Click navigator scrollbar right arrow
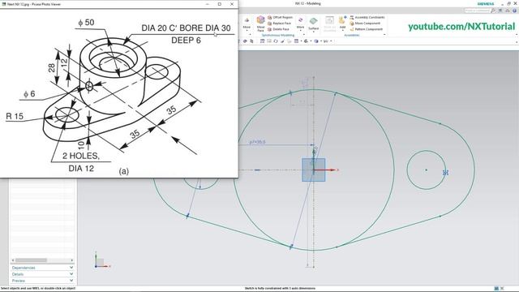 click(72, 260)
